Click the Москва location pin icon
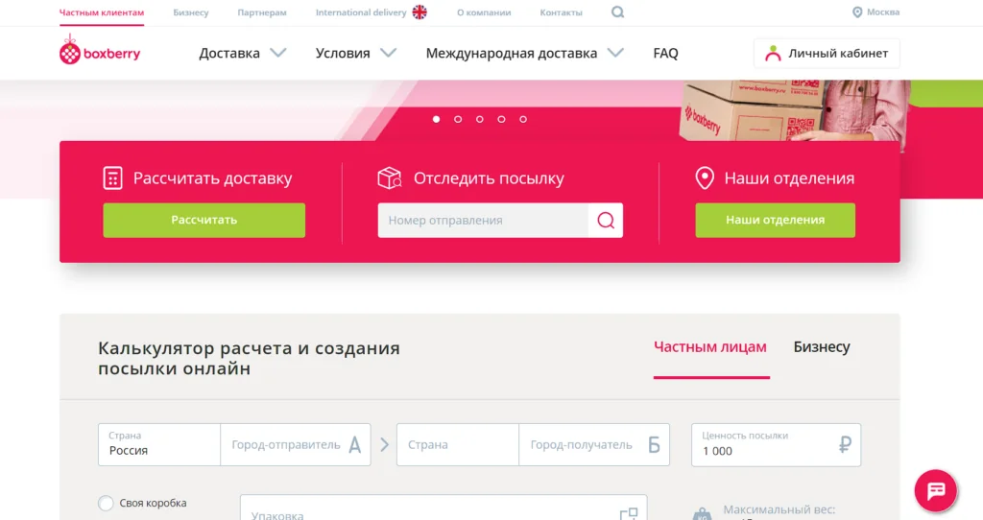The width and height of the screenshot is (983, 520). (857, 12)
